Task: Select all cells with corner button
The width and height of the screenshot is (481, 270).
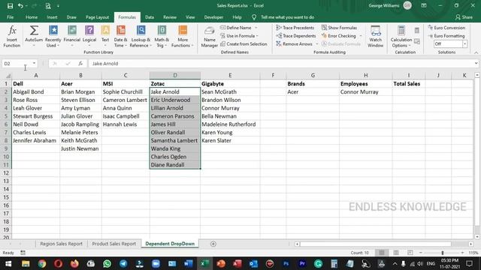Action: (8, 75)
